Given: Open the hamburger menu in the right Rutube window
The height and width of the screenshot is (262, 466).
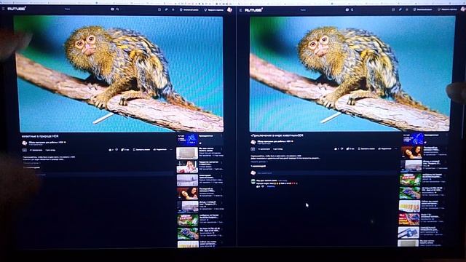Looking at the screenshot, I should (240, 9).
